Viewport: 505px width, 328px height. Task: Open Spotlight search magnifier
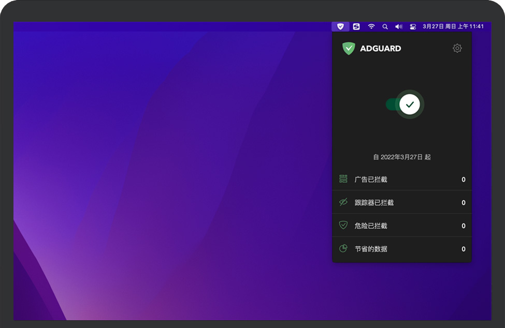385,27
